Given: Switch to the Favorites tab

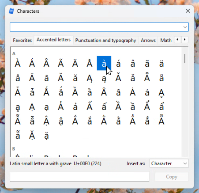Looking at the screenshot, I should [x=23, y=40].
